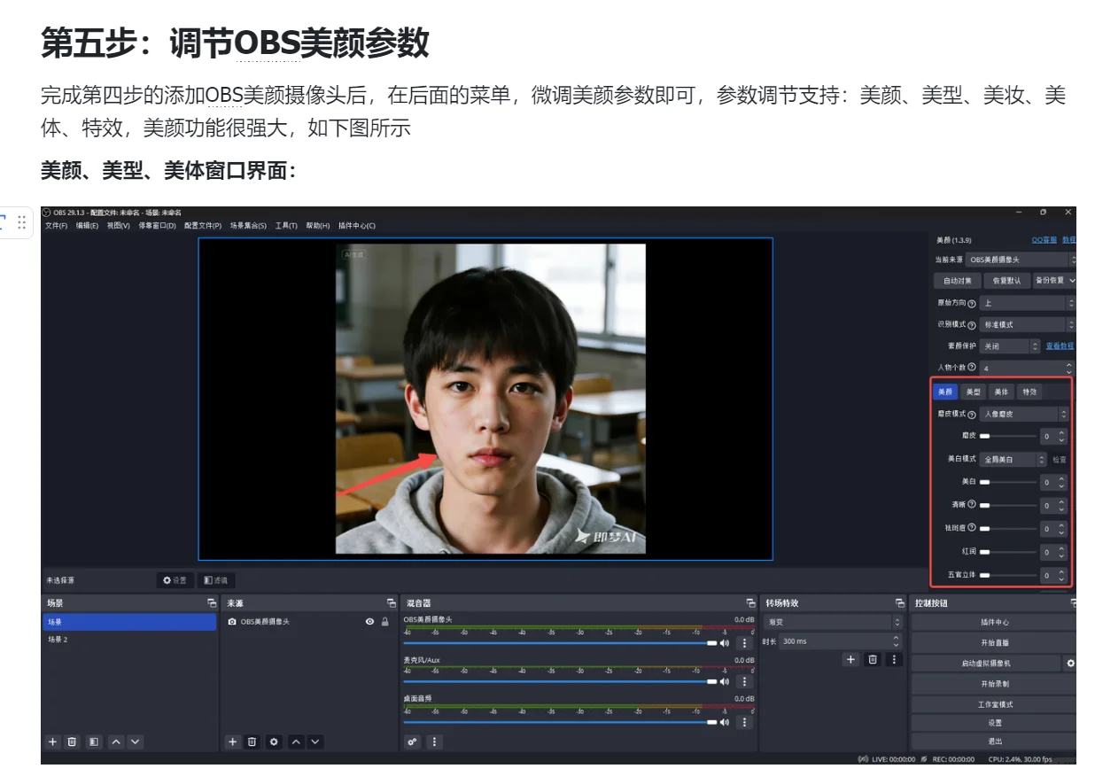This screenshot has height=784, width=1095.
Task: Open virtual camera settings gear icon
Action: tap(1070, 663)
